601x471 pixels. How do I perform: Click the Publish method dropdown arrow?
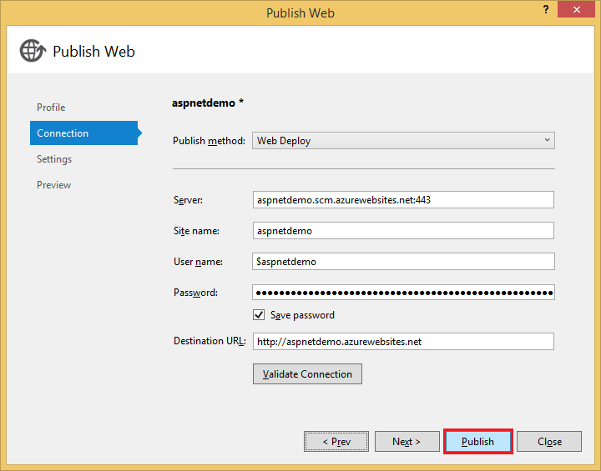(x=547, y=141)
